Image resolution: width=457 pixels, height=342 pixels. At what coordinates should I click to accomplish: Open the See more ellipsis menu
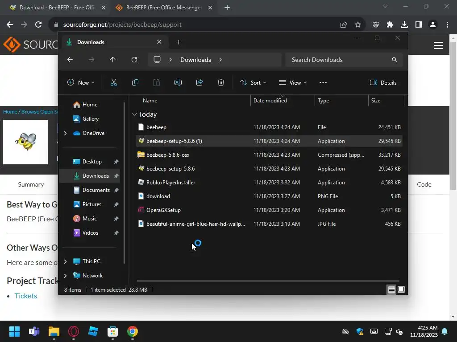pos(323,82)
